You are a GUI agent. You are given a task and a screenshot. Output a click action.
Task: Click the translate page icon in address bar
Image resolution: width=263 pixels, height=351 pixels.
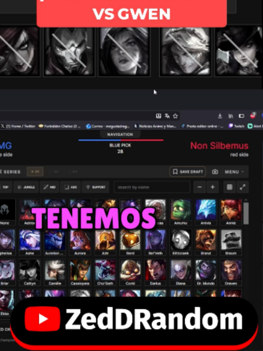[167, 116]
